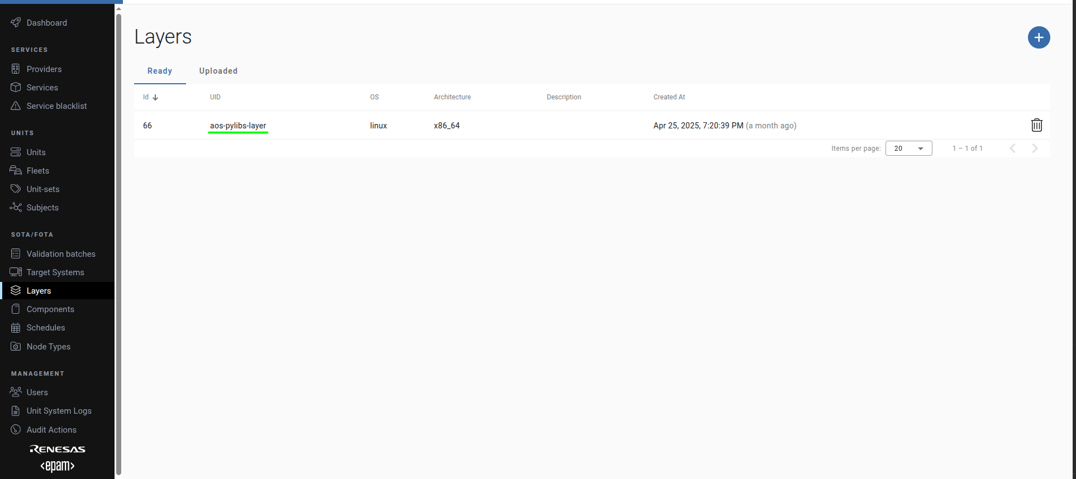The width and height of the screenshot is (1076, 479).
Task: Open the items per page dropdown
Action: [908, 149]
